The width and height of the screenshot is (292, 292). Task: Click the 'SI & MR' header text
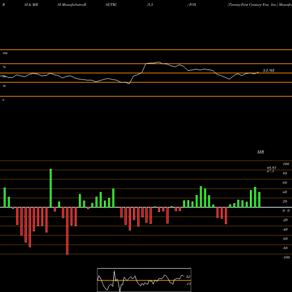tap(31, 5)
